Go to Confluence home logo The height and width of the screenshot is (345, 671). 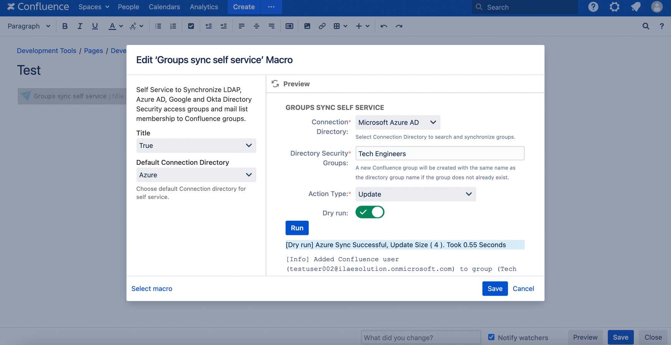click(x=38, y=7)
